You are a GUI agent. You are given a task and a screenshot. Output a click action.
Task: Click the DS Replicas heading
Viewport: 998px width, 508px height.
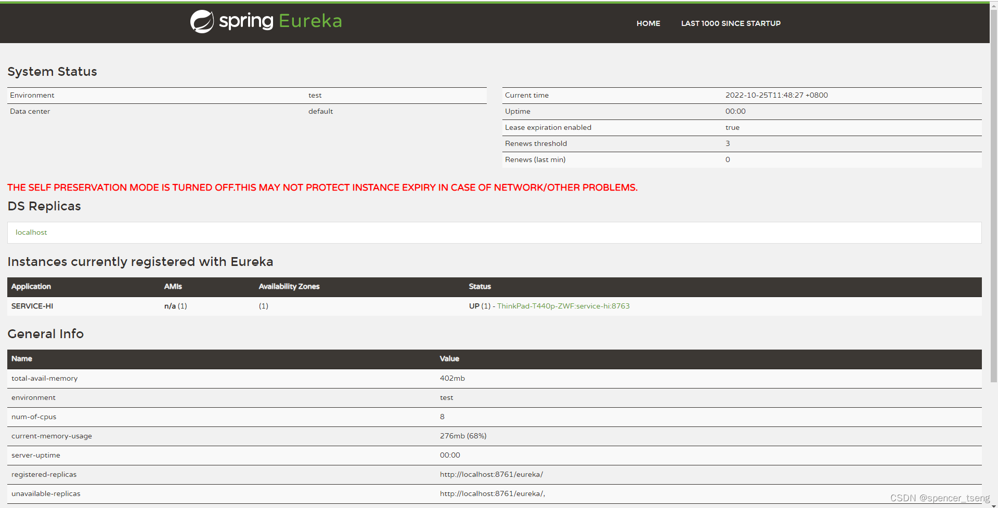click(44, 206)
